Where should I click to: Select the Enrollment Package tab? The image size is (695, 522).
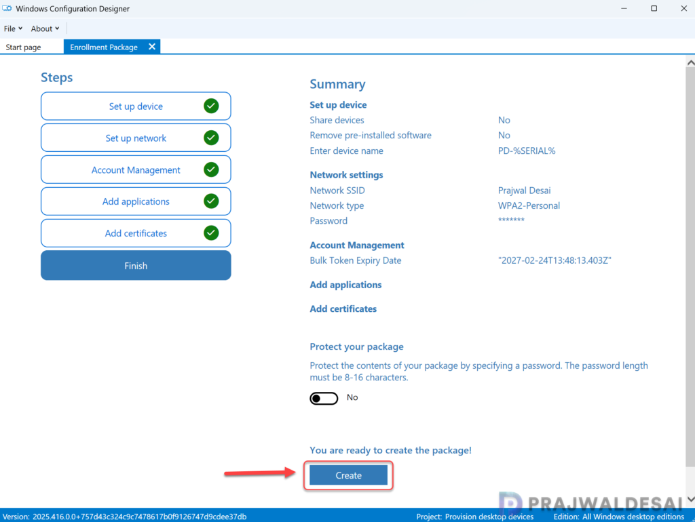(x=104, y=47)
